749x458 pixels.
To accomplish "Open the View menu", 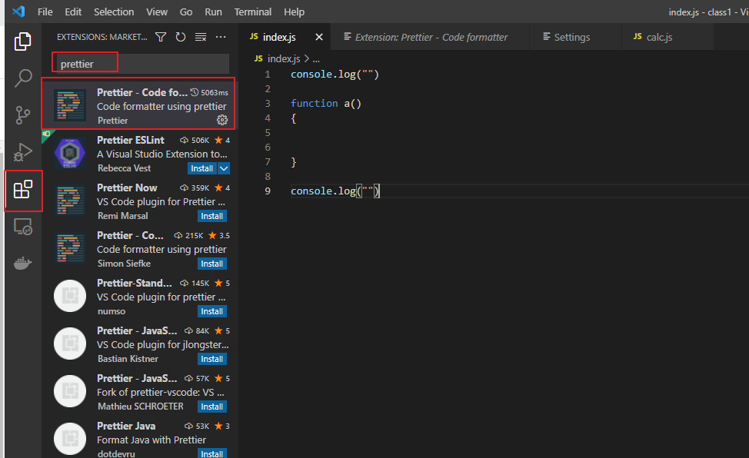I will 157,12.
